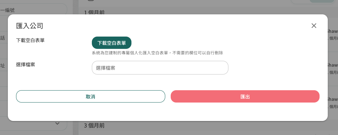Screen dimensions: 338x135
Task: Click the red 匯出 button
Action: pyautogui.click(x=245, y=96)
